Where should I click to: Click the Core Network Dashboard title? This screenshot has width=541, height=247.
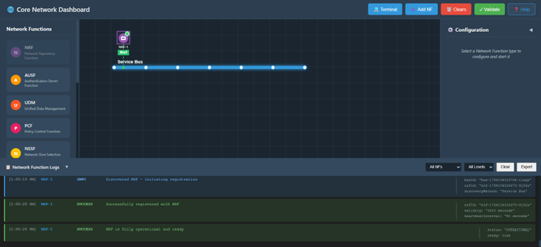coord(53,10)
